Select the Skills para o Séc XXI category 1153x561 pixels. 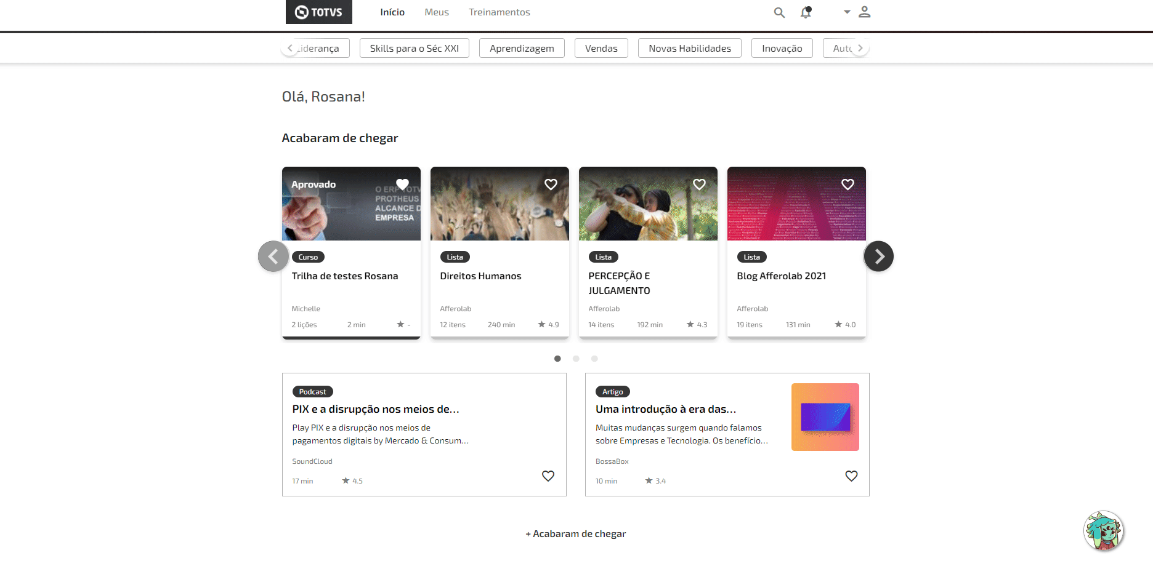click(x=415, y=48)
